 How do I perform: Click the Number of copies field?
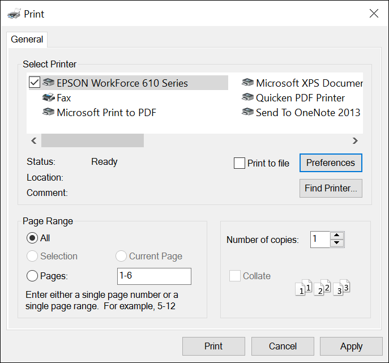tap(320, 240)
